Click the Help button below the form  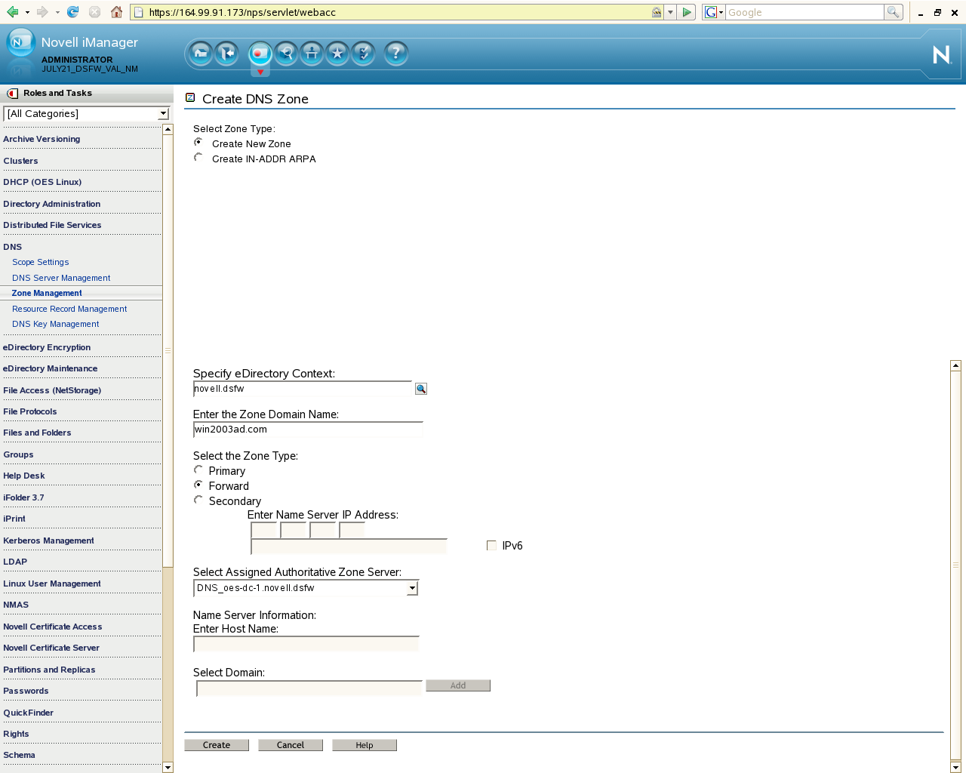tap(365, 745)
